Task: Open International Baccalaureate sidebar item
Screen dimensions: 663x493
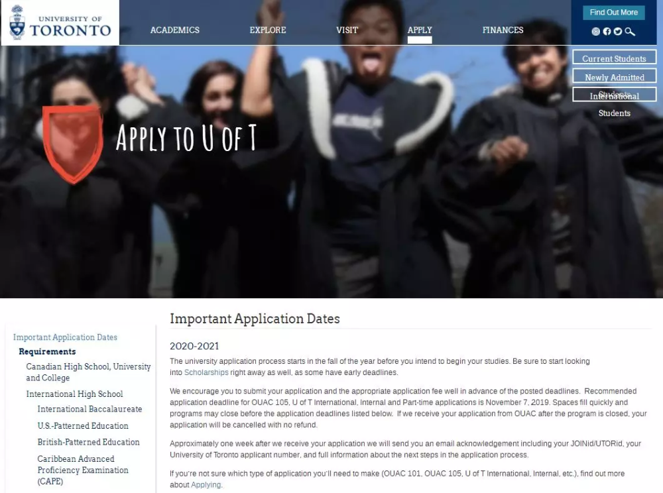Action: point(90,409)
